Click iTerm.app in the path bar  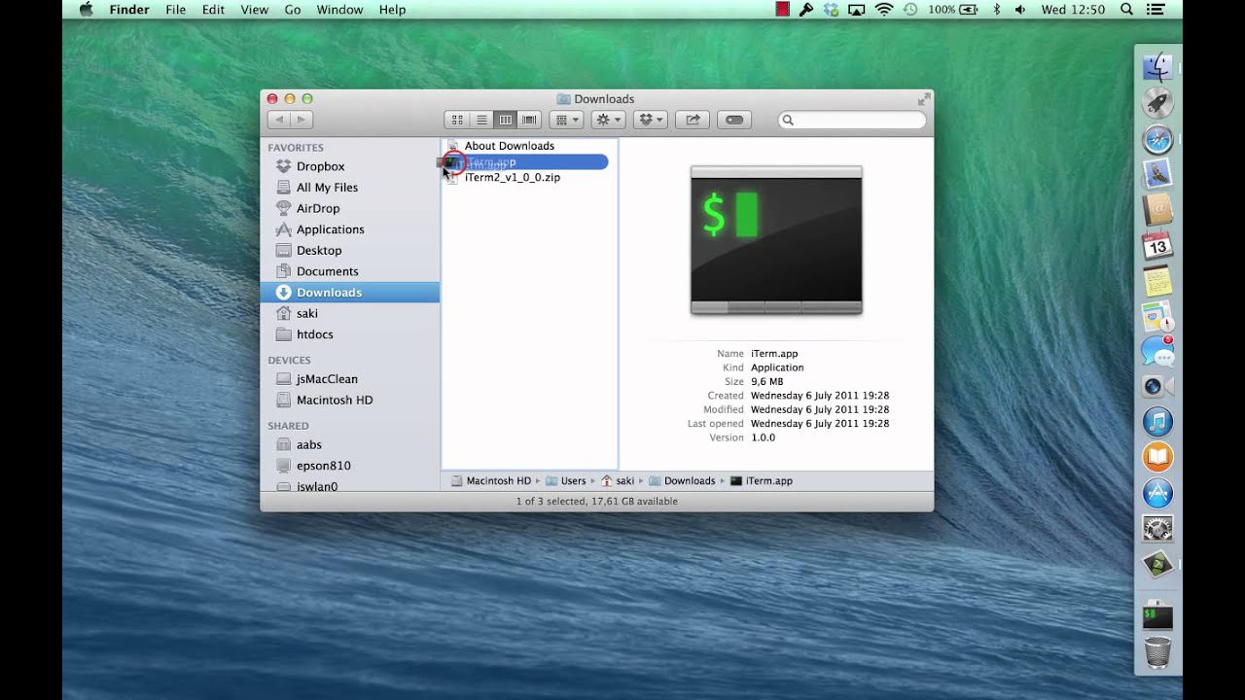(762, 481)
